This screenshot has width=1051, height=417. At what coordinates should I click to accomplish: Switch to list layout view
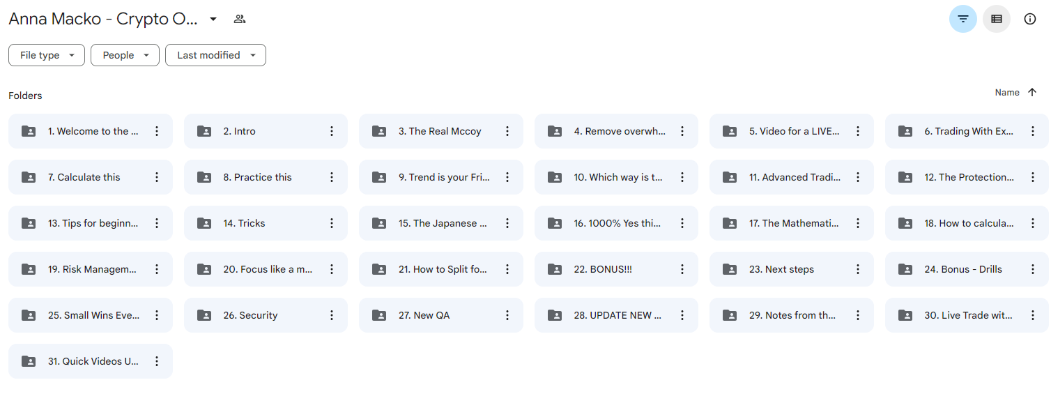pos(996,19)
